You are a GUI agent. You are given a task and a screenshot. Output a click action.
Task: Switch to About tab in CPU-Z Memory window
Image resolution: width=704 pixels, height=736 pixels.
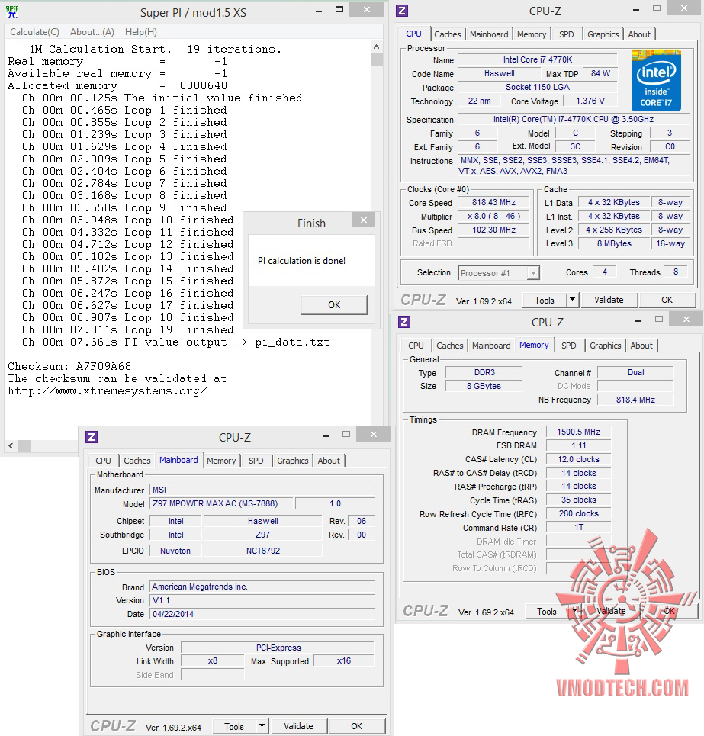click(641, 346)
